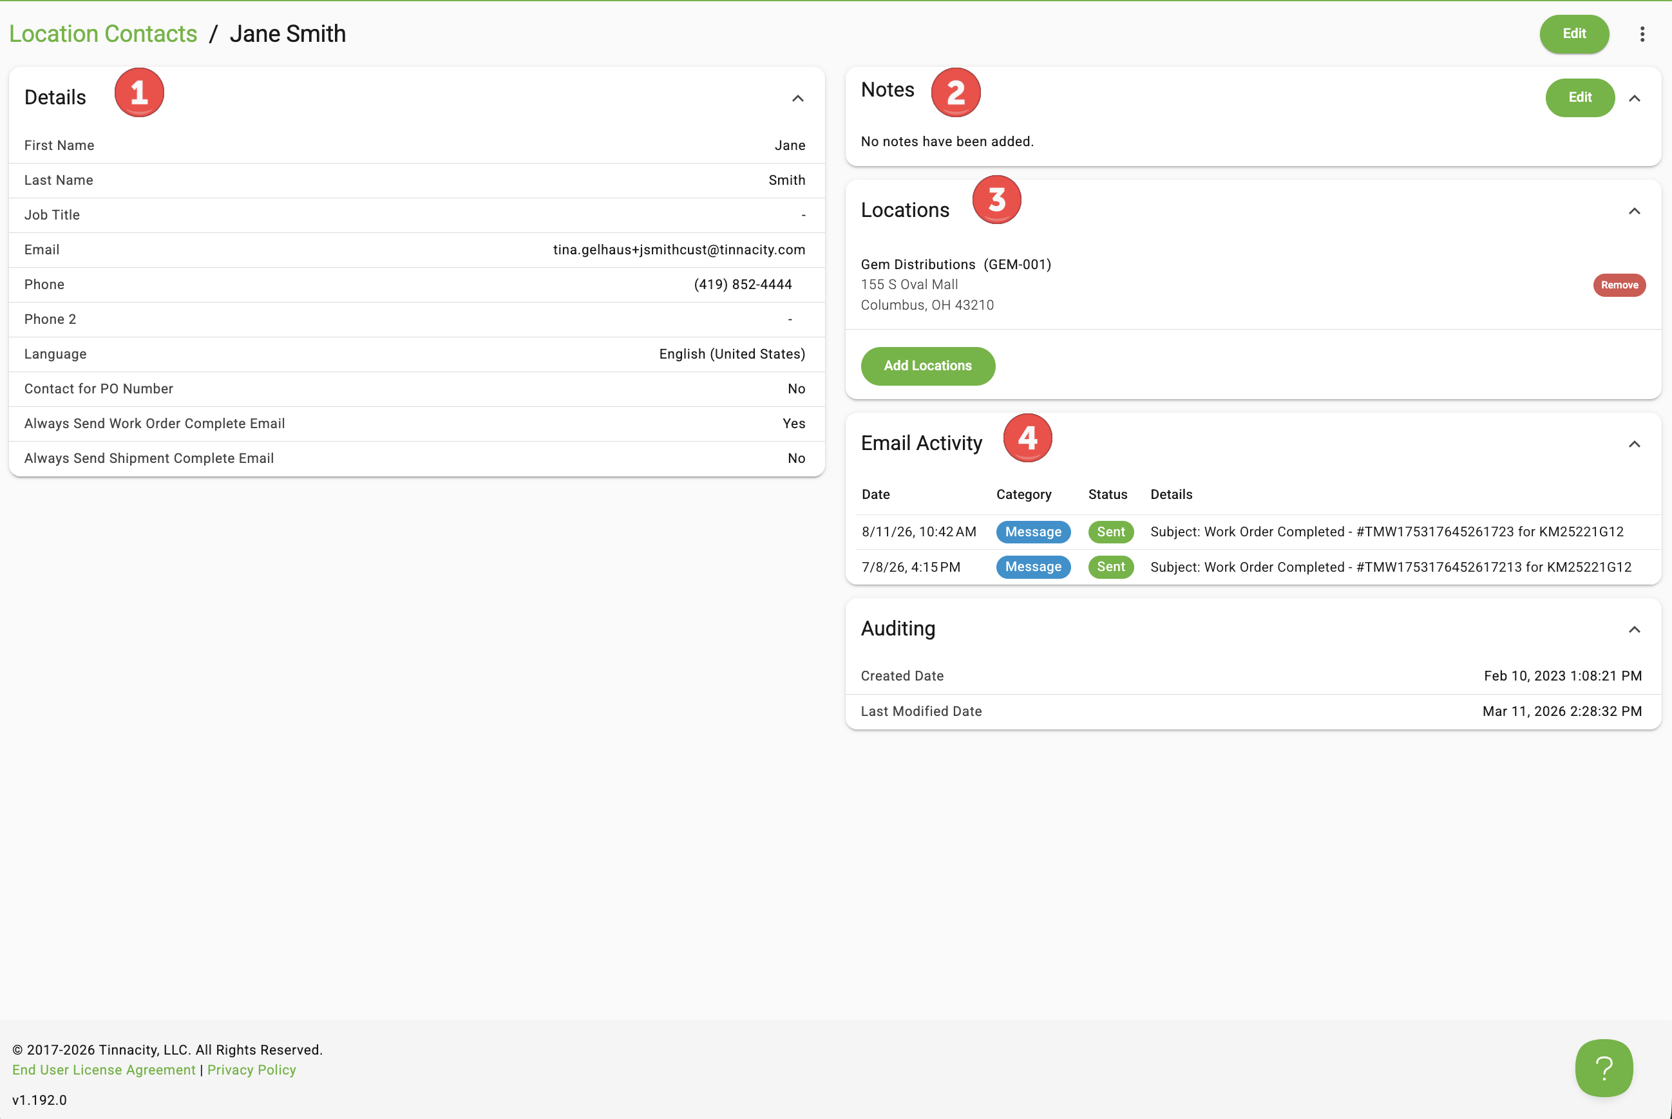Click the 7/8/26, 4:15 PM date cell
Screen dimensions: 1672x1119
click(x=911, y=567)
